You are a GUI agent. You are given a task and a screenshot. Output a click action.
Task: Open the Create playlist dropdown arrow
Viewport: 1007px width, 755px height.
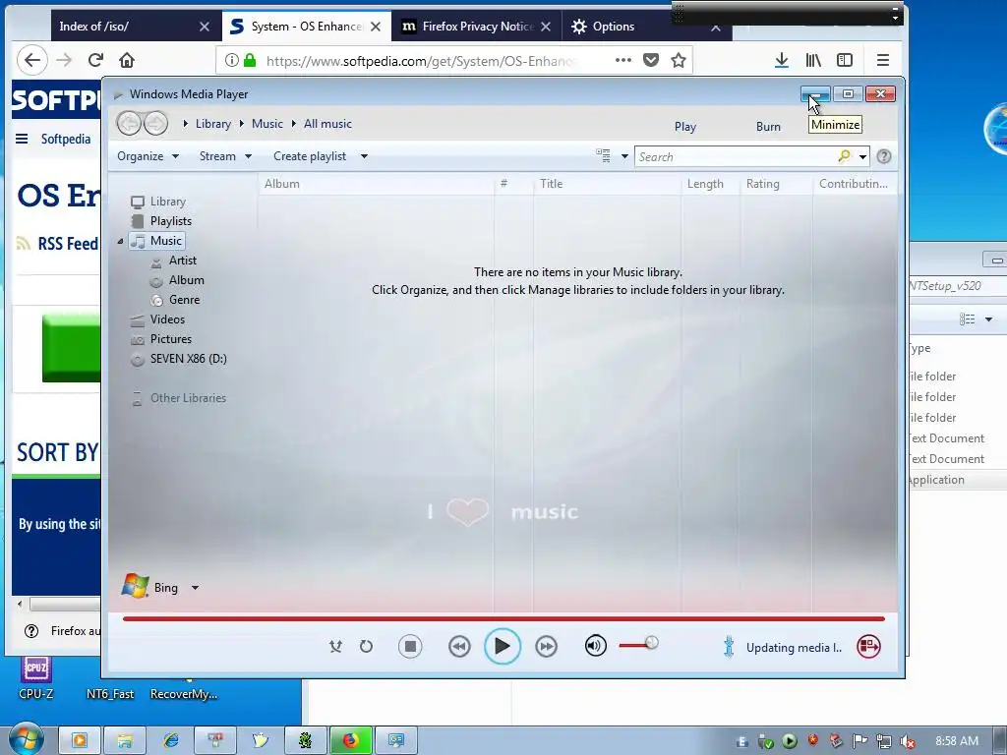pyautogui.click(x=364, y=156)
